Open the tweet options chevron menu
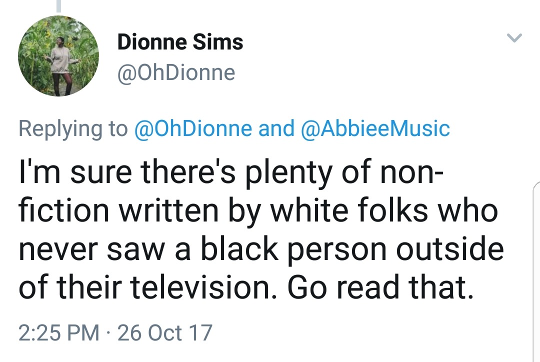Screen dimensions: 540x362 coord(514,38)
